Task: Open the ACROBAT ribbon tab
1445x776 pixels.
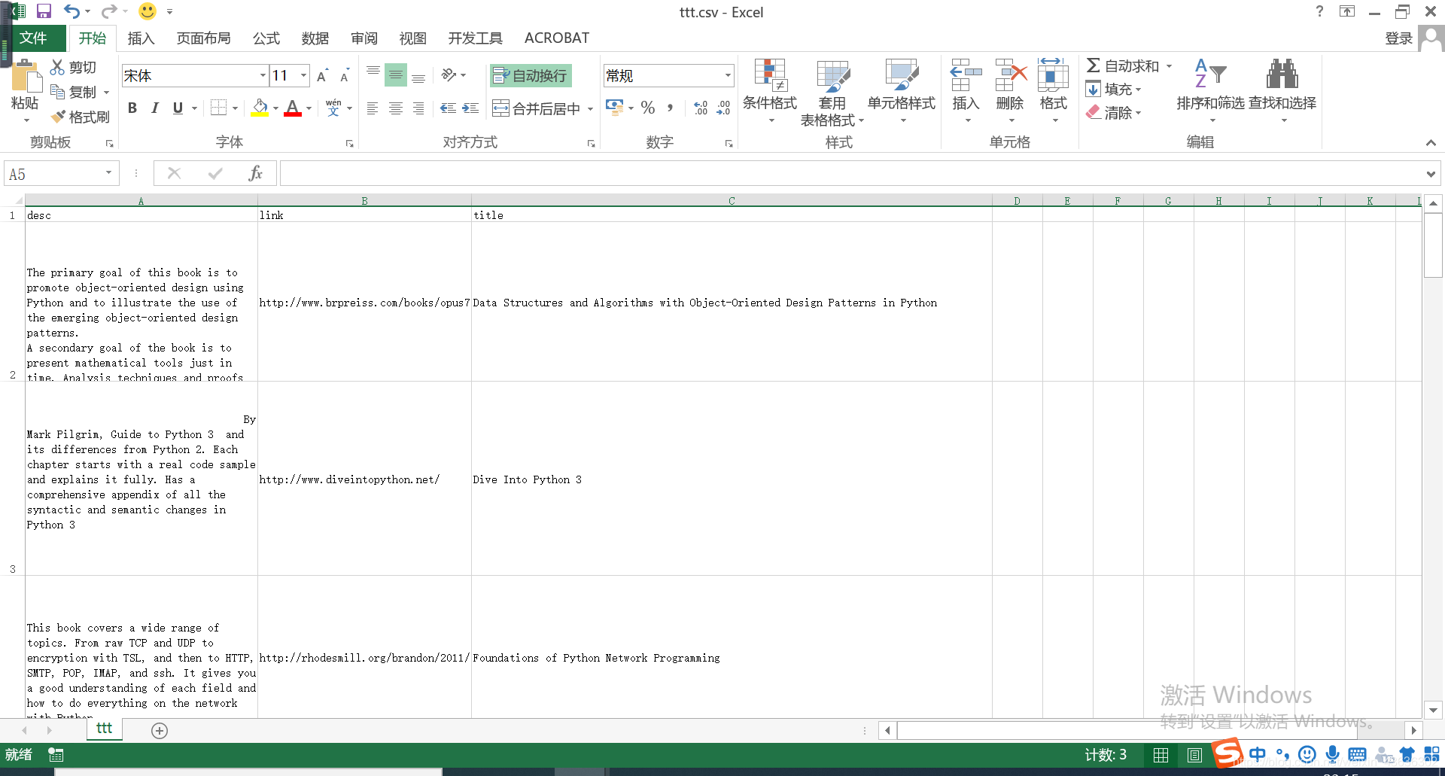Action: 556,38
